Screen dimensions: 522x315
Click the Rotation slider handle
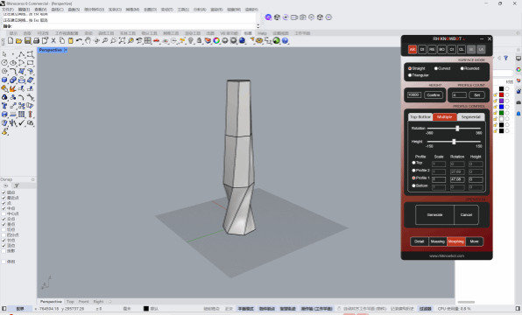click(x=457, y=129)
